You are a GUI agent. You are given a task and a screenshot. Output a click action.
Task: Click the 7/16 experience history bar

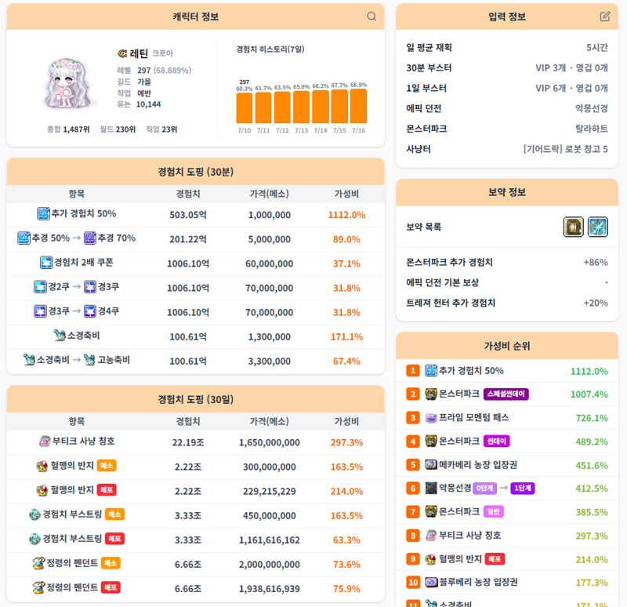(358, 106)
